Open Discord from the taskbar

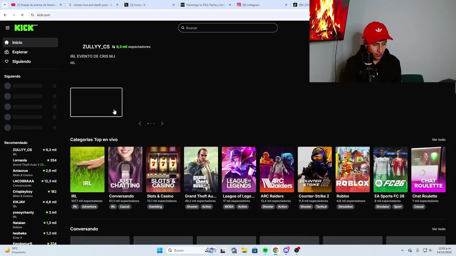[x=286, y=250]
